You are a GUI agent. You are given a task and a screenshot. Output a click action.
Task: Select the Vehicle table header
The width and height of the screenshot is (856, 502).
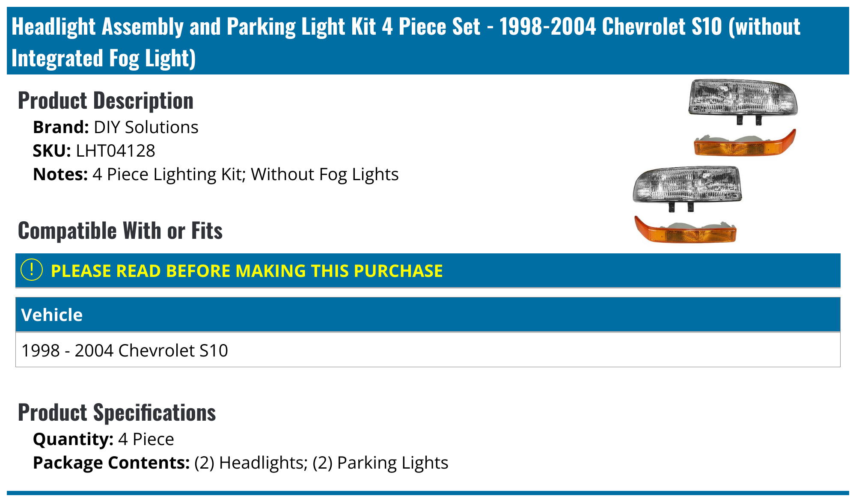(52, 315)
